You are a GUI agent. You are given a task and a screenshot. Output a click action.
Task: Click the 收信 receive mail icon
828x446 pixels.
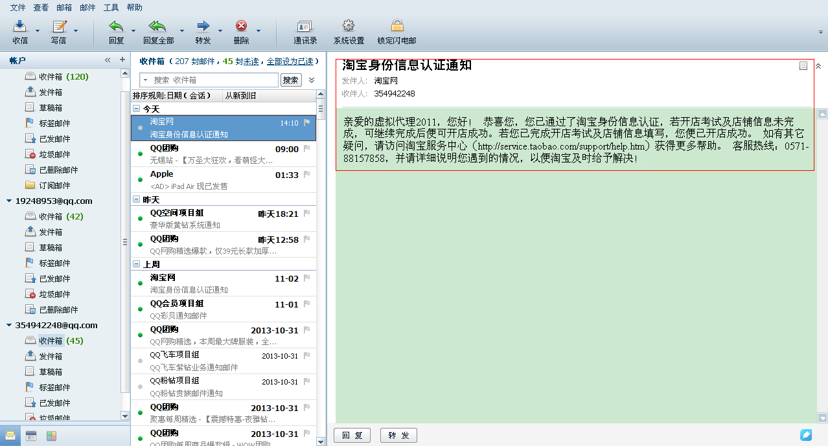[20, 27]
